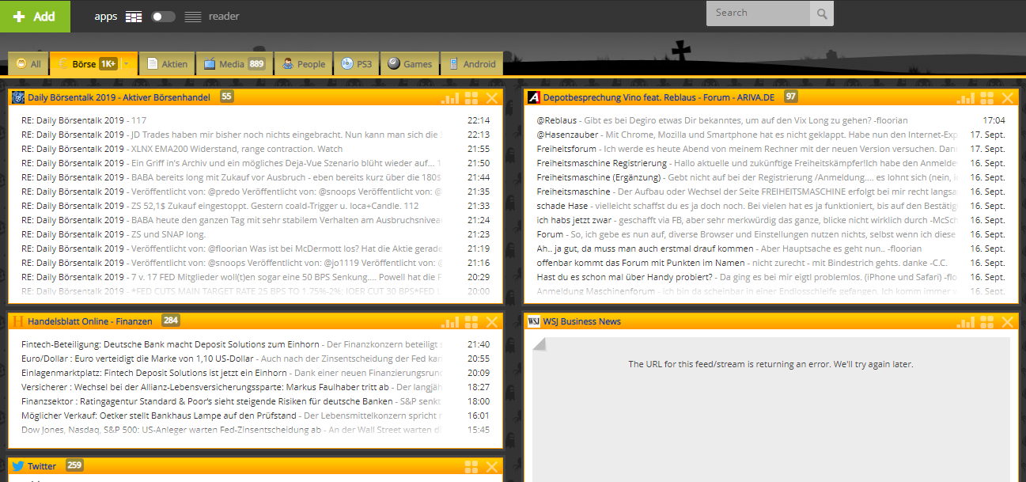Open the People tab
The image size is (1026, 482).
(x=305, y=64)
